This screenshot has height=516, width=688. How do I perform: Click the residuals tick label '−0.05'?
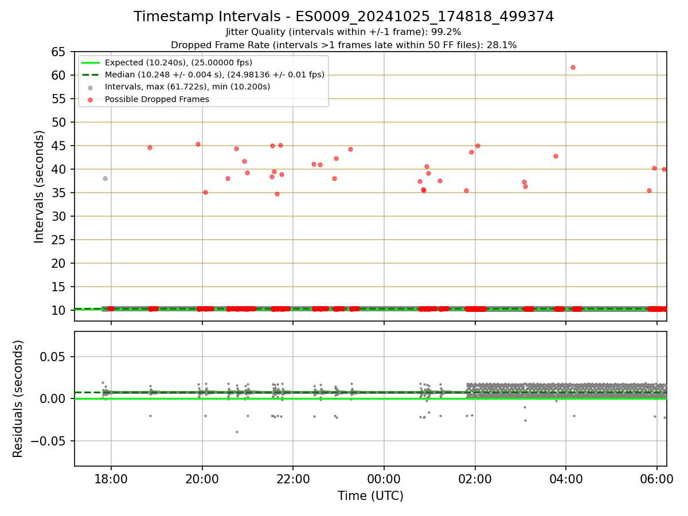48,441
